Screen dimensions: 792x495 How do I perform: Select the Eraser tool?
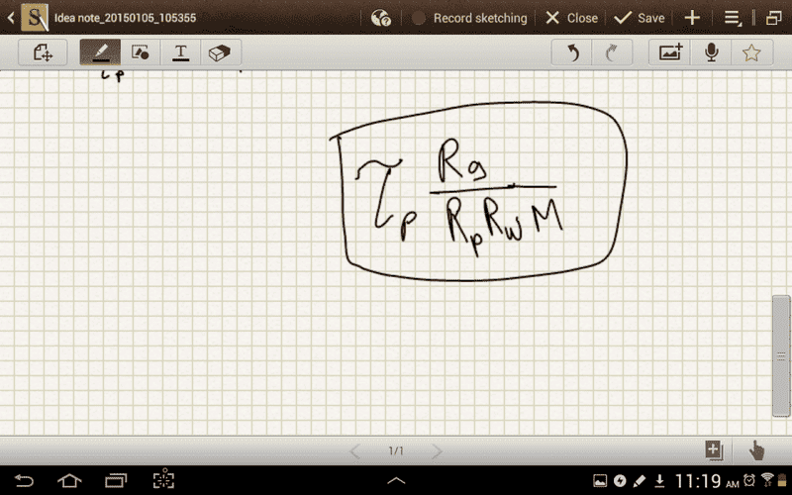pos(220,52)
